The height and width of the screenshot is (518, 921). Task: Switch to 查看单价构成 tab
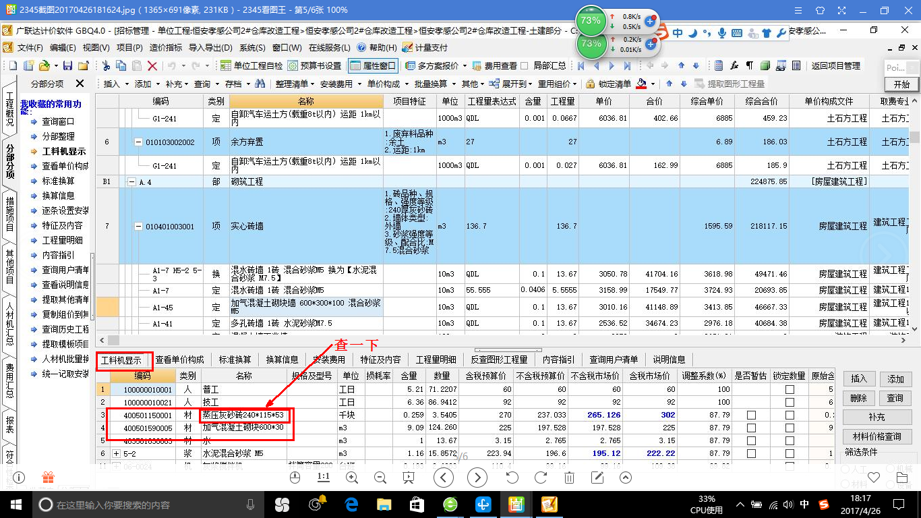point(179,360)
